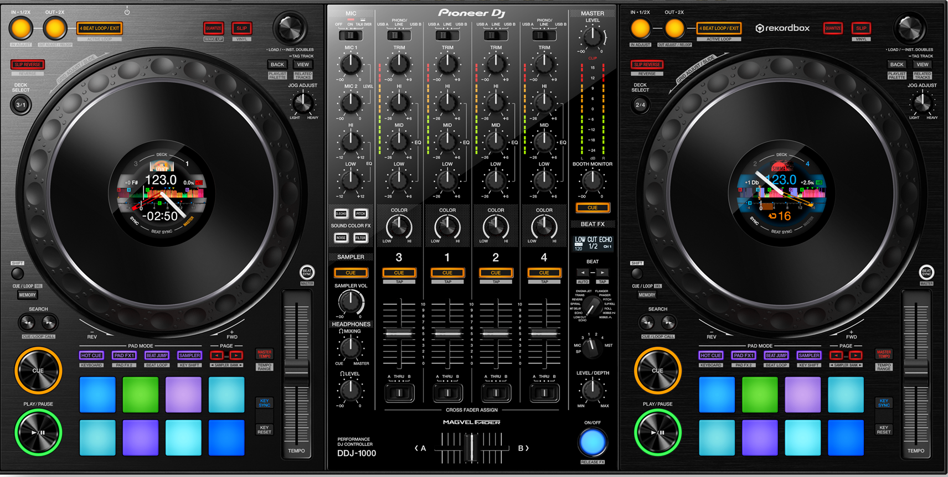Click left deck search rewind arrow
The height and width of the screenshot is (477, 948).
click(x=27, y=322)
